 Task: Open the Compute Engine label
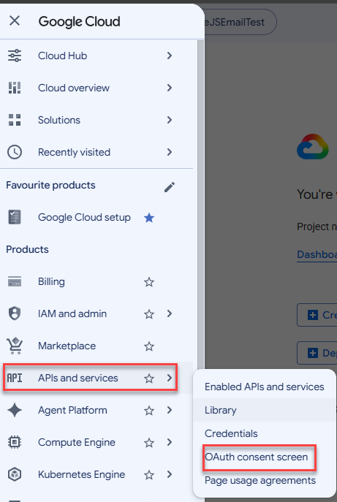coord(77,443)
